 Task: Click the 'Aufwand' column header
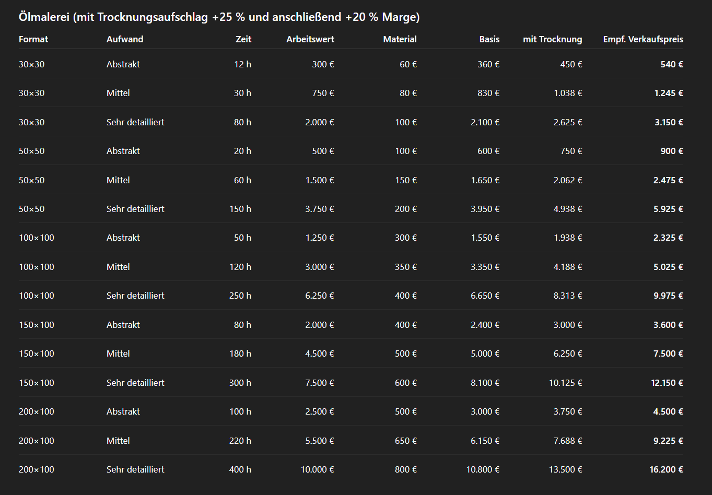(125, 39)
